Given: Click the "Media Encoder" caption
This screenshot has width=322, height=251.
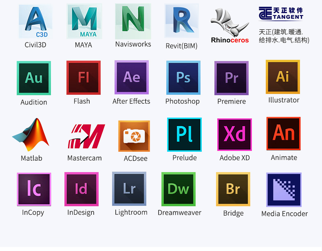Looking at the screenshot, I should [285, 214].
